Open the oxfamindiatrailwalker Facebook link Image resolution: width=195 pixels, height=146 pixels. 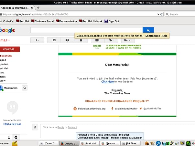tap(126, 109)
